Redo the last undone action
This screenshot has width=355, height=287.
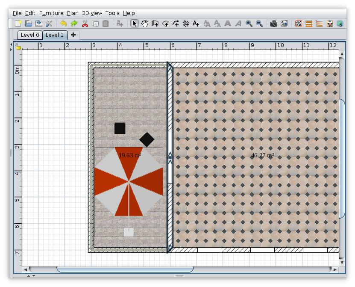click(x=74, y=24)
